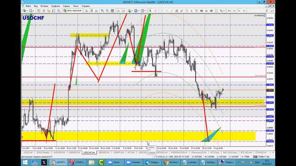Switch to the AUDUSD,H4 chart tab
Screen dimensions: 296x166
tap(59, 153)
